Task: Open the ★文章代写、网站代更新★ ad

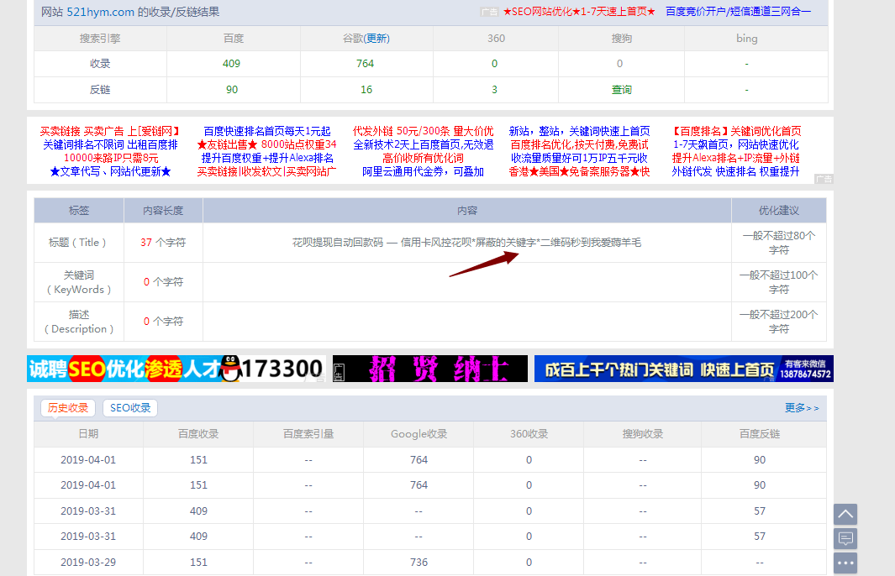Action: click(x=110, y=171)
